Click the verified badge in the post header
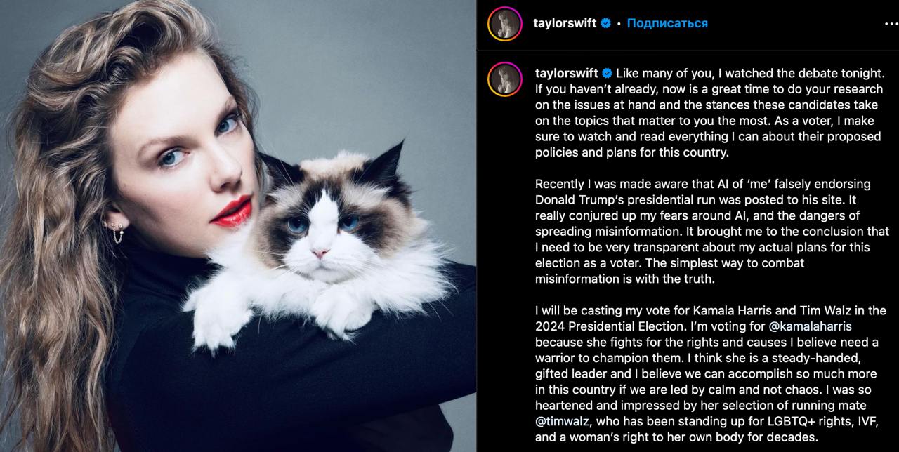 (x=604, y=23)
